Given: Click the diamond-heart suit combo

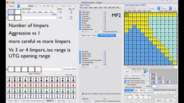Looking at the screenshot, I should 160,82.
